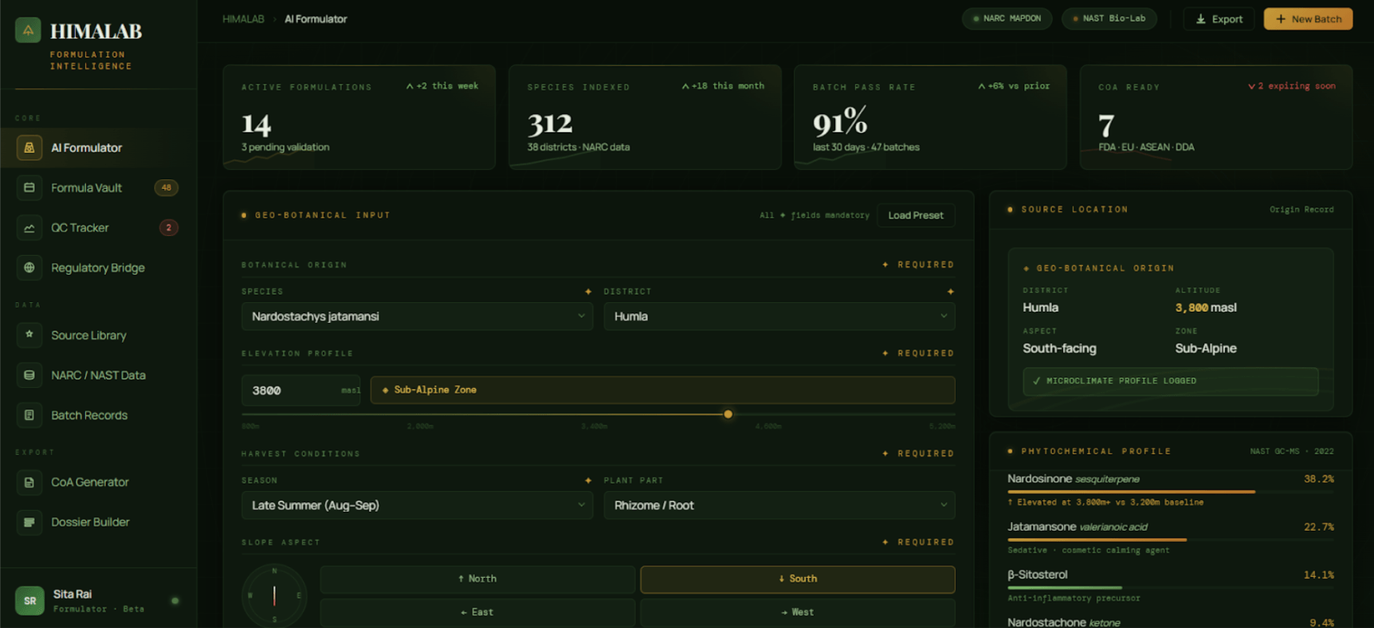Pick the West slope aspect
Image resolution: width=1374 pixels, height=628 pixels.
(797, 612)
